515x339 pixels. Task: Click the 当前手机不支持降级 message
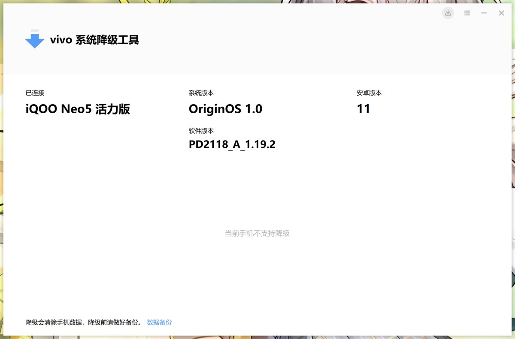(257, 234)
